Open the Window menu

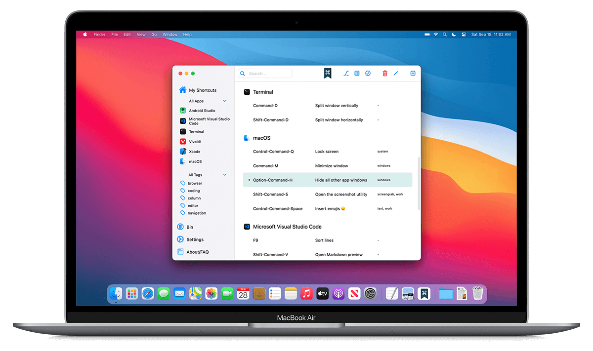[170, 35]
